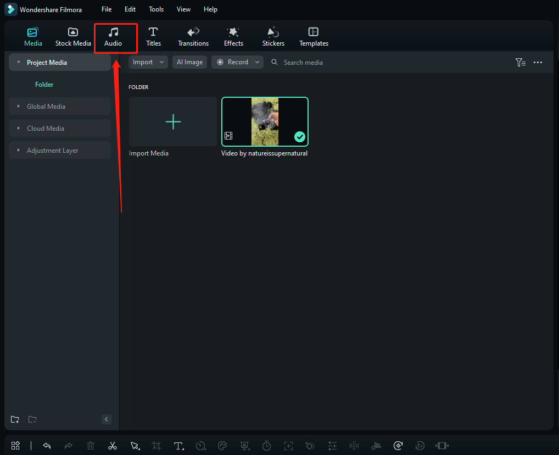
Task: Select the natureissupernatural video thumbnail
Action: (x=265, y=121)
